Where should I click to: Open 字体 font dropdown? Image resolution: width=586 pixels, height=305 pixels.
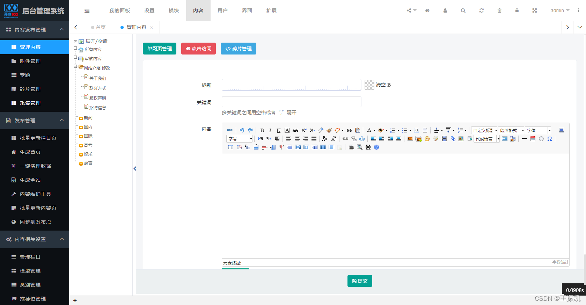(x=538, y=130)
